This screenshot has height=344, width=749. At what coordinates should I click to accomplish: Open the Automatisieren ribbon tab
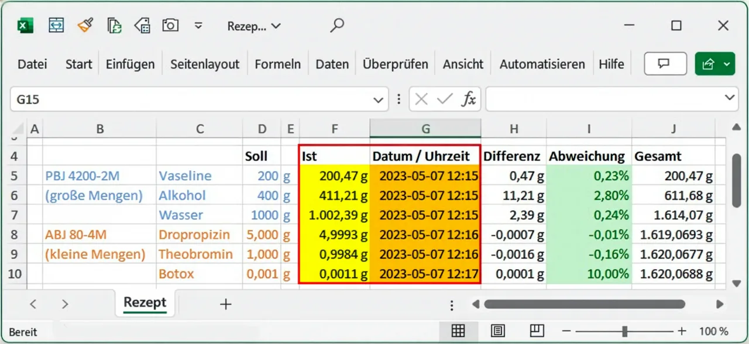pyautogui.click(x=542, y=64)
